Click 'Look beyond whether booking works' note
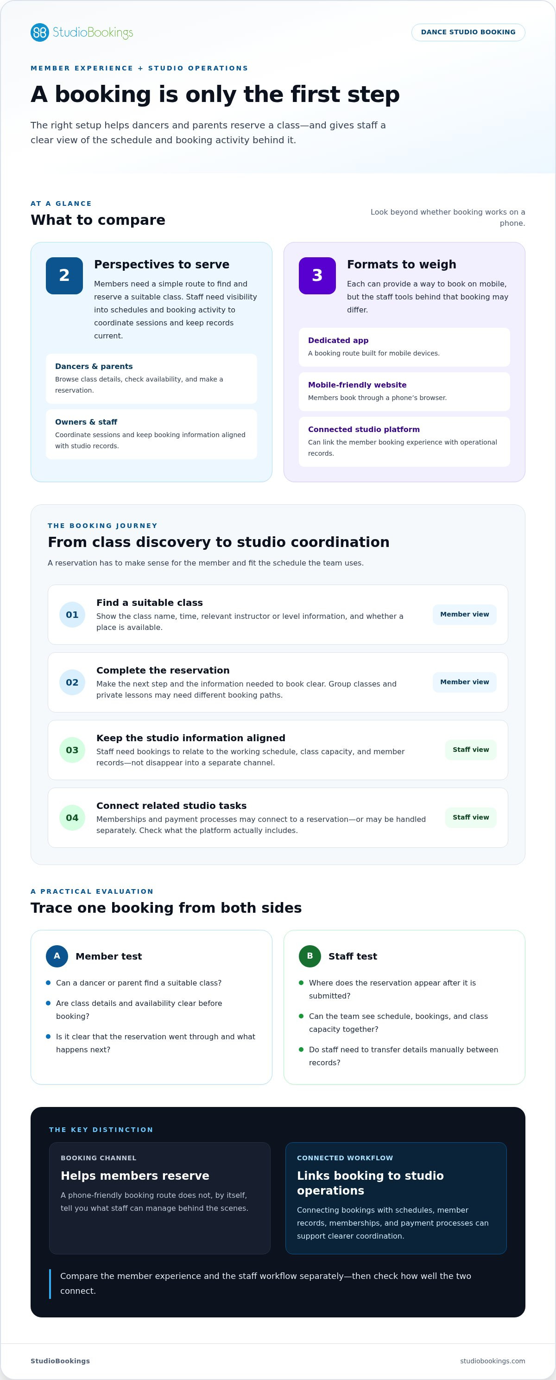Screen dimensions: 556x1380 [x=448, y=217]
